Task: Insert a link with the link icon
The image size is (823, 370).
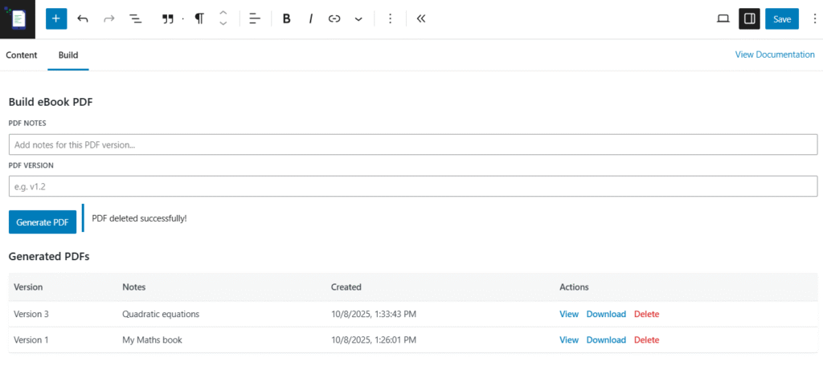Action: click(x=334, y=19)
